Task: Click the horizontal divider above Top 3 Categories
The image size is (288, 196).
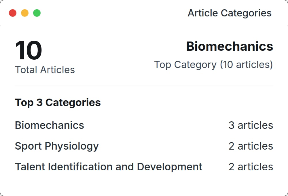Action: (x=144, y=86)
